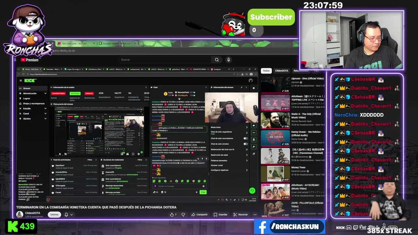Click Hostear canal option

pos(217,165)
